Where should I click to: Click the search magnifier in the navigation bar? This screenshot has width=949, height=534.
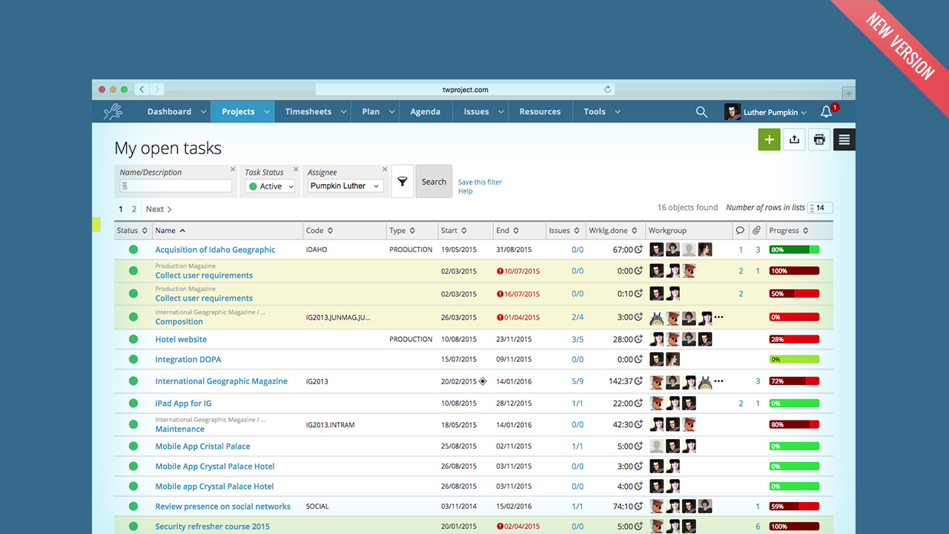(701, 111)
